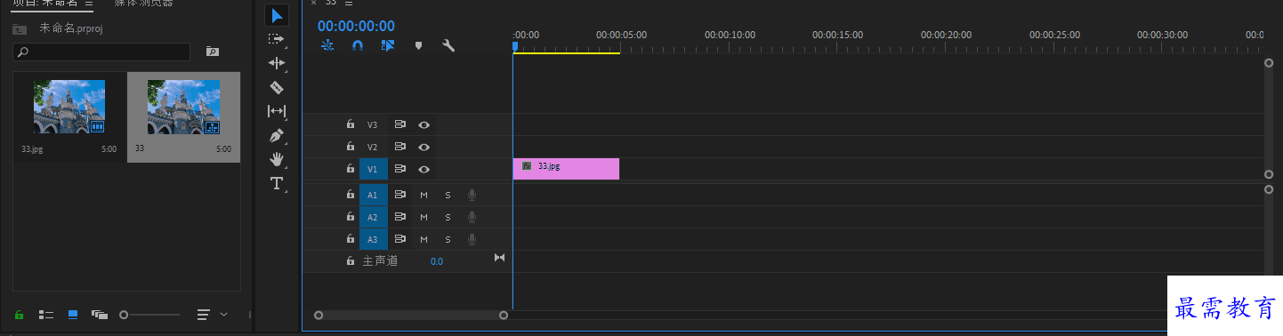Enable voice-over record on A1
The width and height of the screenshot is (1283, 336).
(472, 194)
